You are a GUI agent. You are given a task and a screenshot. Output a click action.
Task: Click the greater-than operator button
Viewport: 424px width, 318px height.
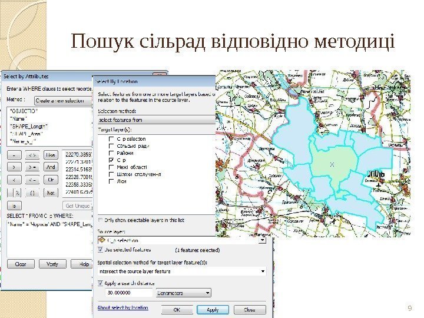tap(14, 167)
